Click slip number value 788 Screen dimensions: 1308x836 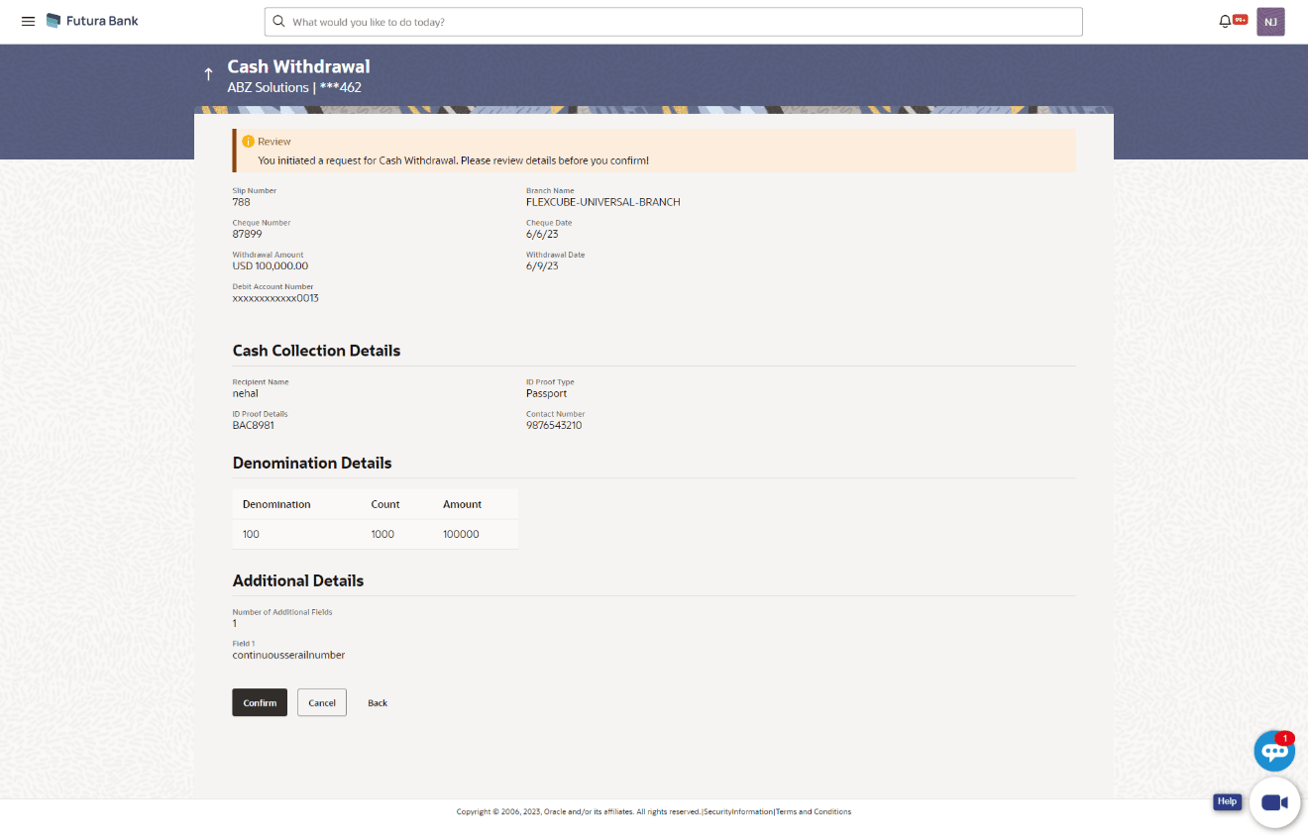[x=242, y=202]
